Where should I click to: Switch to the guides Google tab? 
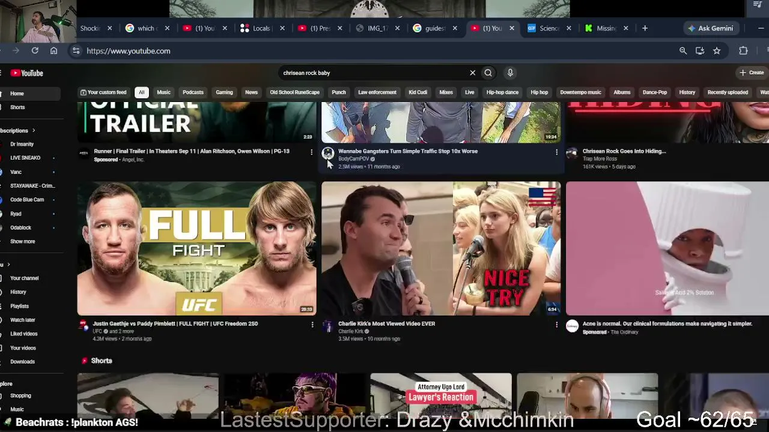(434, 28)
